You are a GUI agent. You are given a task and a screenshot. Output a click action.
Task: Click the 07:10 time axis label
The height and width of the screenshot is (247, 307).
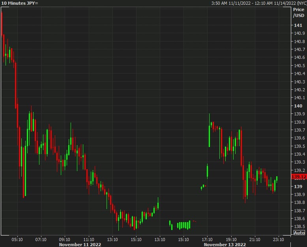(41, 239)
